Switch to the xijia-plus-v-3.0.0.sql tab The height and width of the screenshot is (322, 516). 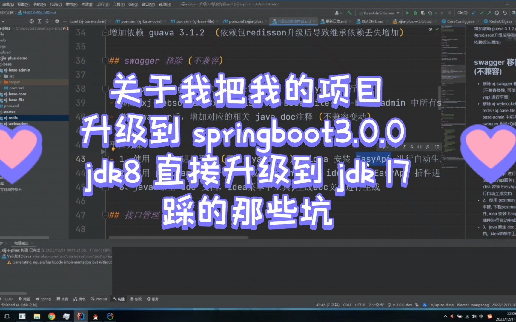[x=415, y=21]
